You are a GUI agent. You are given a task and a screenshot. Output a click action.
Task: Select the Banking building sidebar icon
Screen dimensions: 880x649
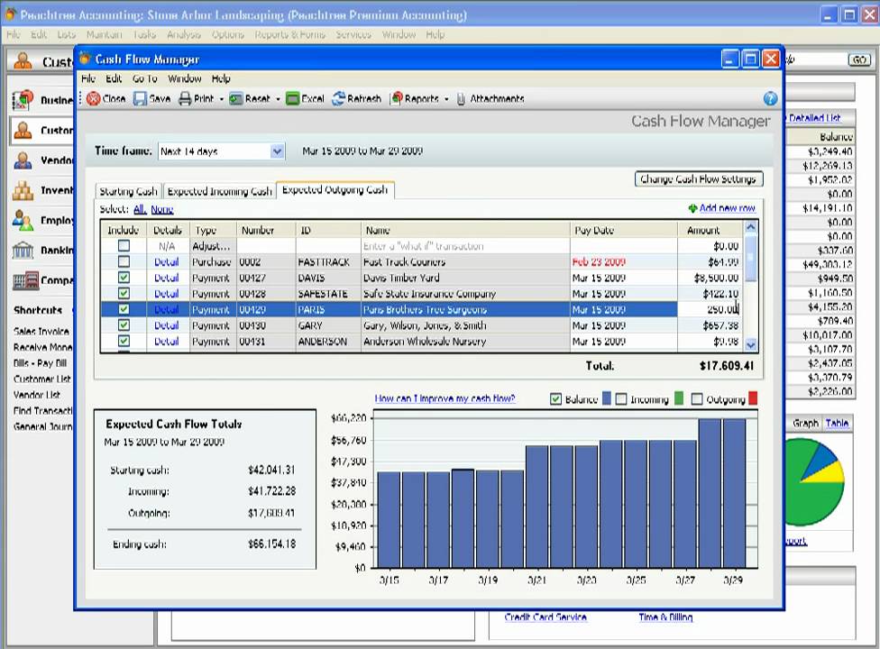click(23, 251)
